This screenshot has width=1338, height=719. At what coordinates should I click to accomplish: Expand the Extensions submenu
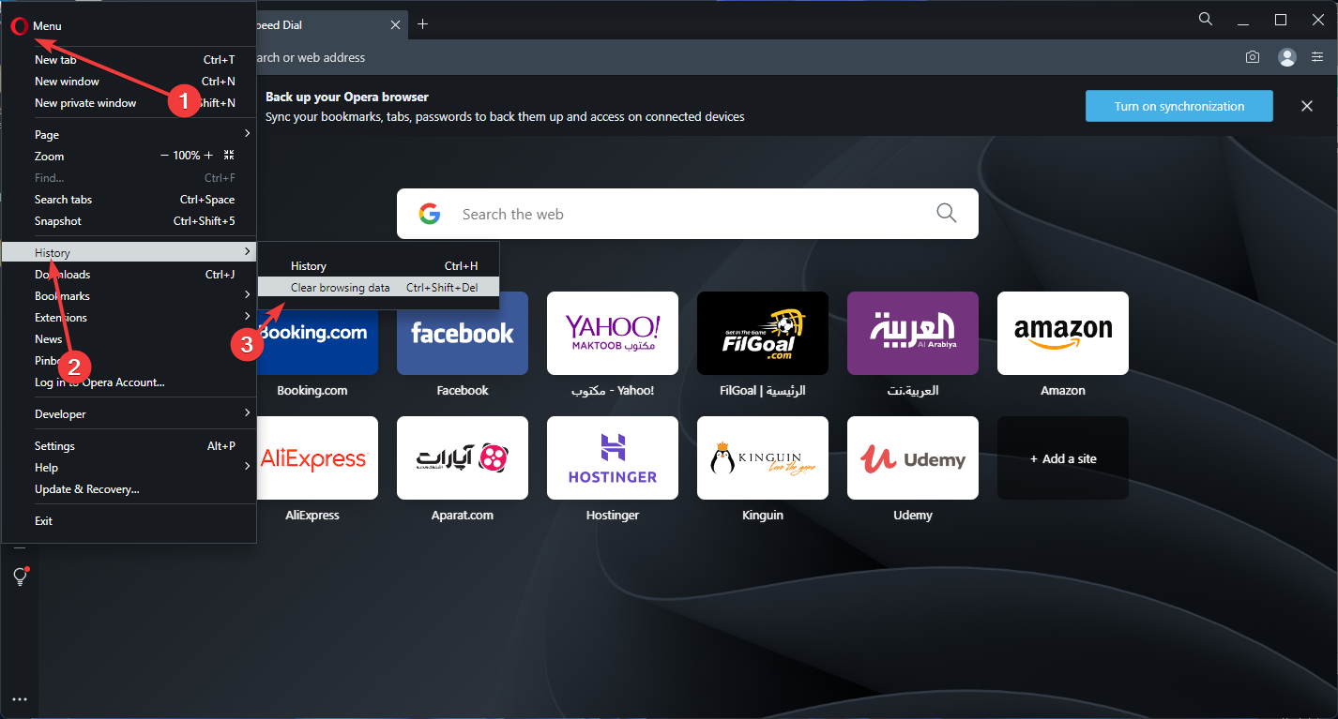[x=129, y=318]
